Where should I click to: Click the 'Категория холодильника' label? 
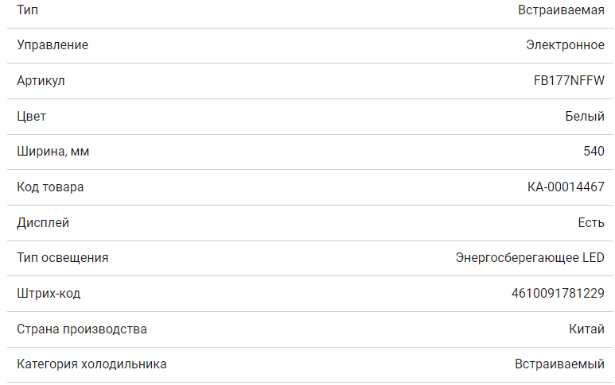click(91, 364)
